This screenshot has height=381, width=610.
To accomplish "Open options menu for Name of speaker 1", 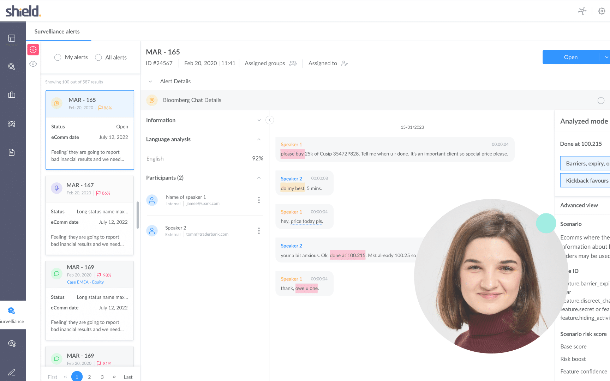I will point(259,200).
